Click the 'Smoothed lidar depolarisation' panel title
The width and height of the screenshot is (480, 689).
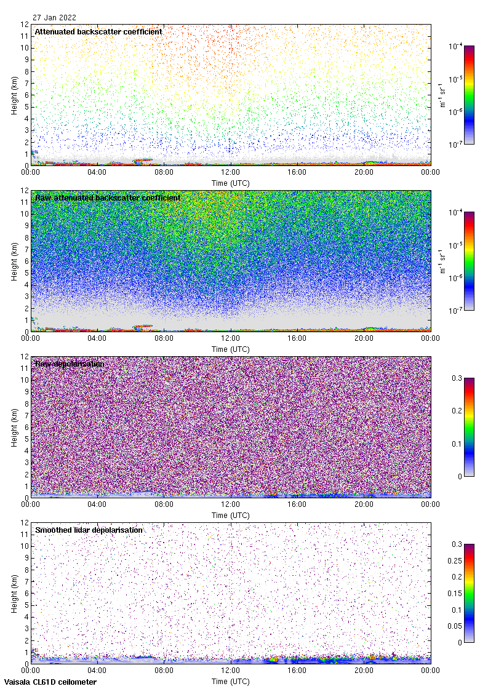pyautogui.click(x=89, y=530)
